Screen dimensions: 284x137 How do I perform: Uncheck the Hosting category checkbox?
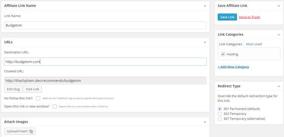(223, 54)
